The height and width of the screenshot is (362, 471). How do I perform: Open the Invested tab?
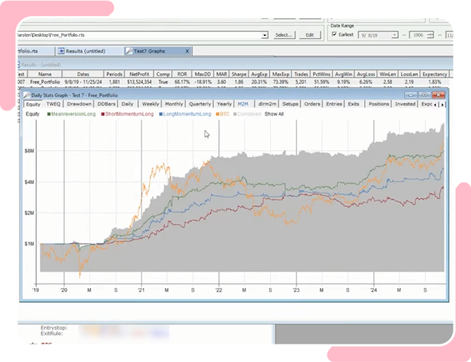(x=406, y=104)
